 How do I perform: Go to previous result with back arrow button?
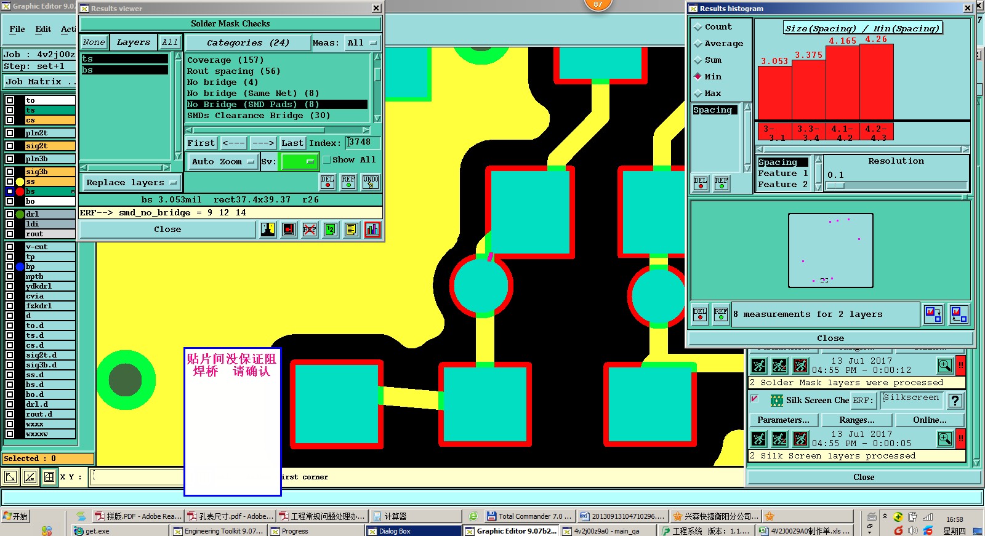tap(234, 143)
